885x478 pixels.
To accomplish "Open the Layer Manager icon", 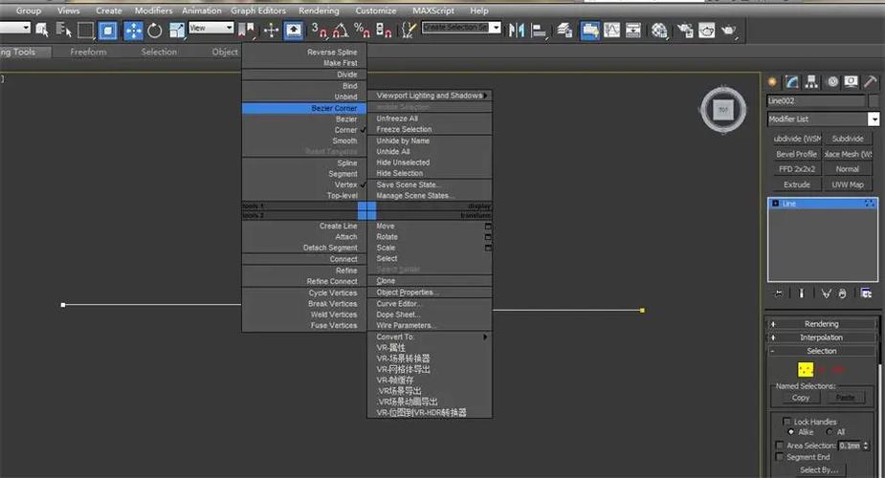I will click(x=564, y=31).
